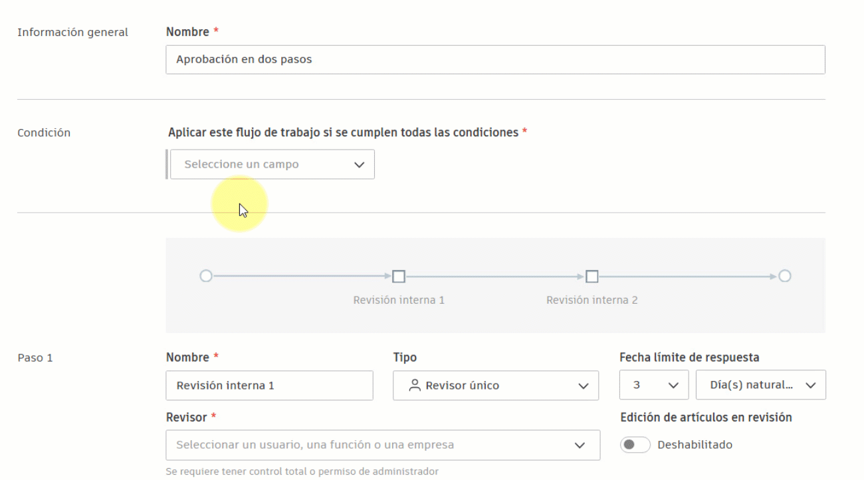Open the Revisor único type dropdown
Viewport: 864px width, 480px height.
coord(495,385)
